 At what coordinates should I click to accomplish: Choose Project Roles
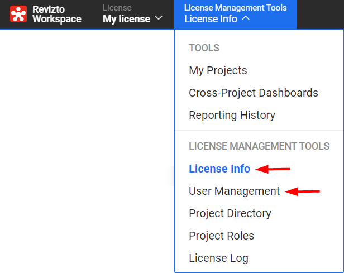[x=221, y=236]
